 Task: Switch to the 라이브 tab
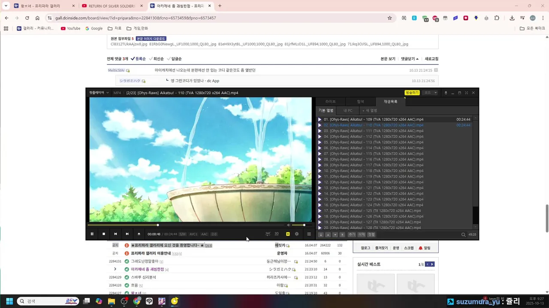coord(331,101)
